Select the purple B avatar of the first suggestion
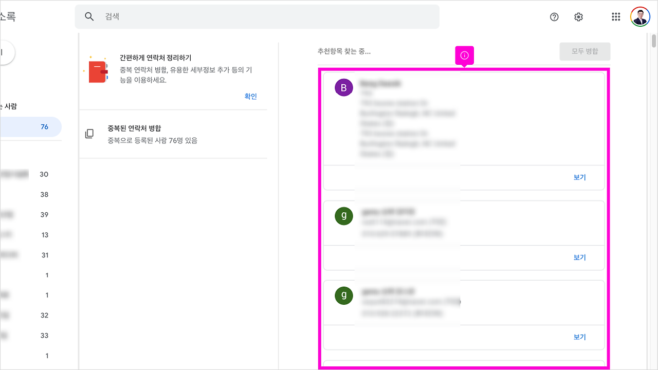 [343, 87]
